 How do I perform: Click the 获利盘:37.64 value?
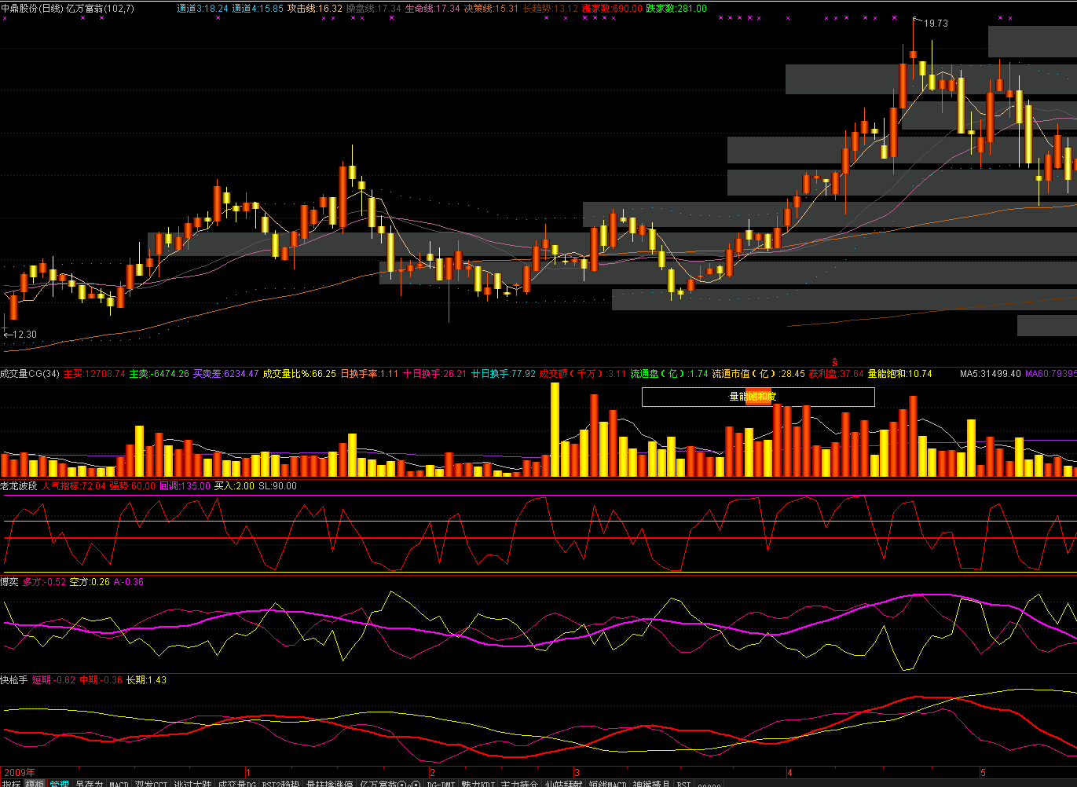pyautogui.click(x=837, y=374)
